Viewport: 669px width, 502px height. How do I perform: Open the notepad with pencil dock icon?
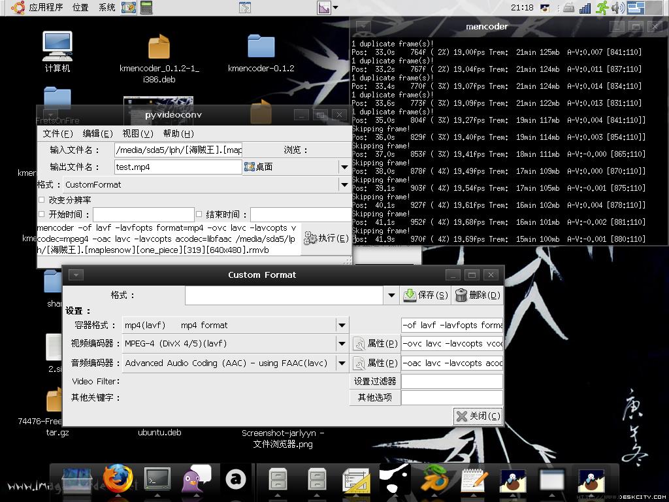pos(474,479)
